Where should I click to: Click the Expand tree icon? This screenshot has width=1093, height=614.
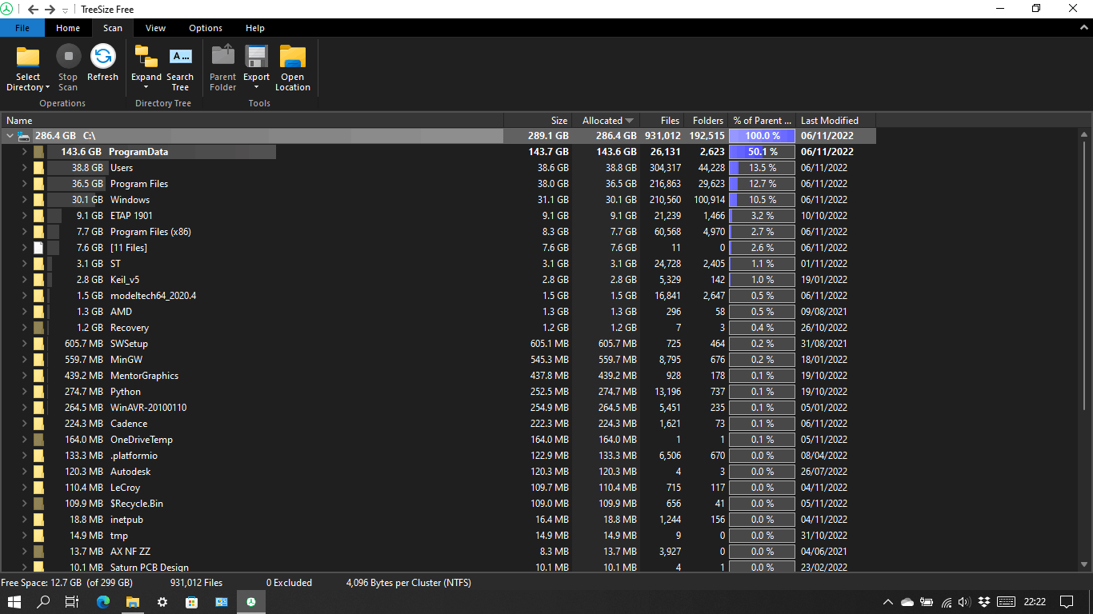tap(146, 57)
